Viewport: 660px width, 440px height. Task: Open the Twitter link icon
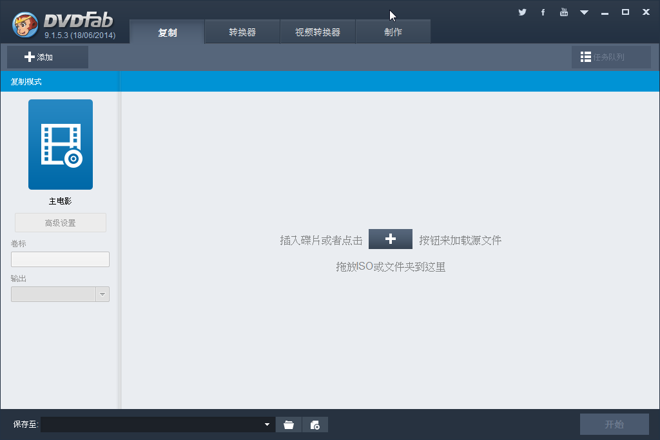click(522, 12)
